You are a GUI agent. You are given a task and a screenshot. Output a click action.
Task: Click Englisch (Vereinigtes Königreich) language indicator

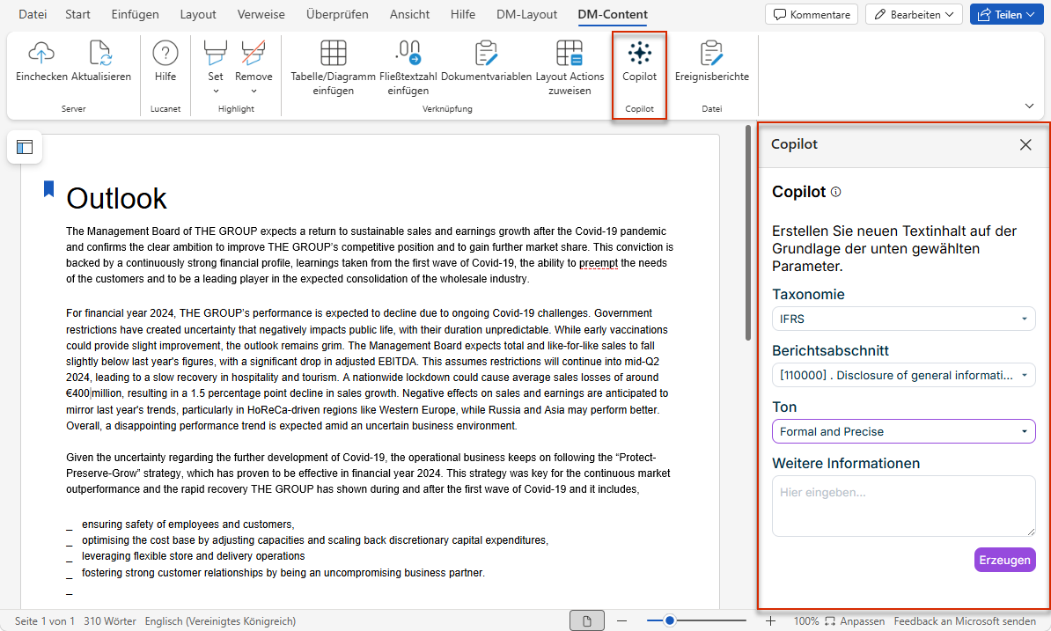point(220,621)
